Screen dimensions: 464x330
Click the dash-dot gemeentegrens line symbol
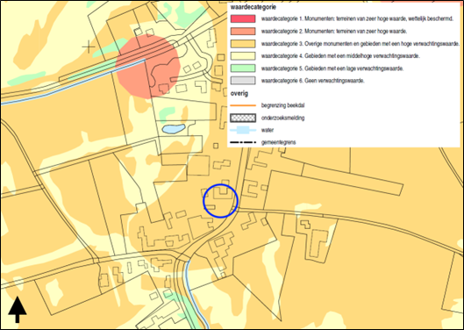click(243, 142)
